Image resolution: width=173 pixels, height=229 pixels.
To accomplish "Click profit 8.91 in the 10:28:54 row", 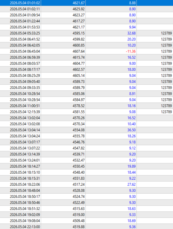I will pyautogui.click(x=132, y=94).
